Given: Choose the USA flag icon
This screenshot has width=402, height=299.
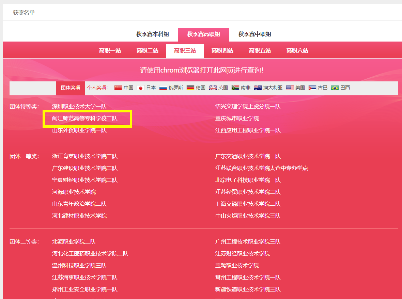Looking at the screenshot, I should (290, 88).
